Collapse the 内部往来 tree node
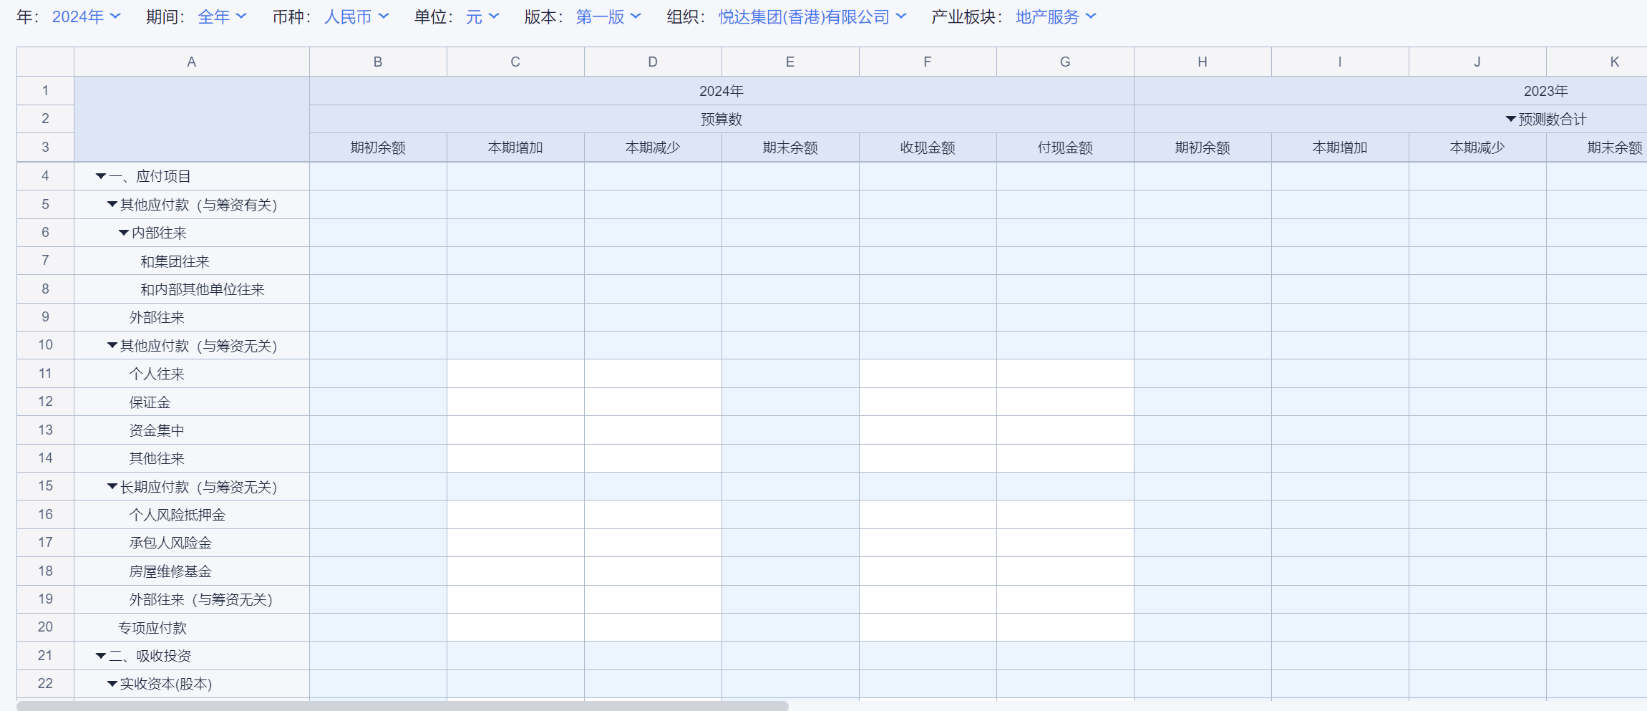This screenshot has height=711, width=1647. pos(124,233)
